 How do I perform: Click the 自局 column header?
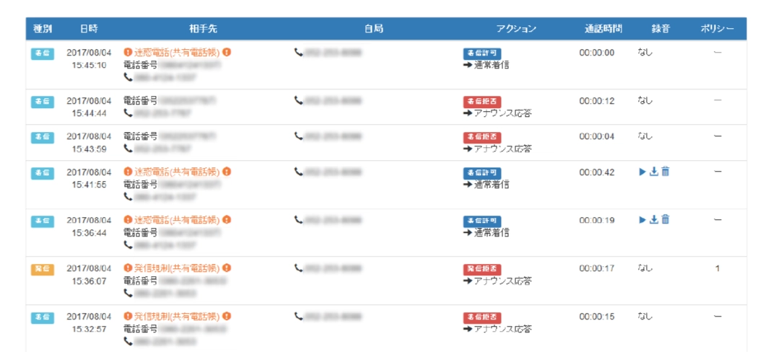[374, 29]
